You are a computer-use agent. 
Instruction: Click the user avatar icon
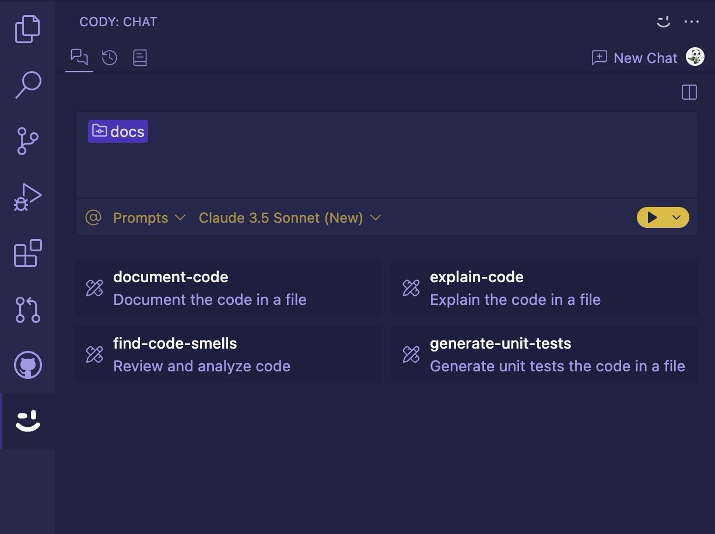pyautogui.click(x=695, y=57)
